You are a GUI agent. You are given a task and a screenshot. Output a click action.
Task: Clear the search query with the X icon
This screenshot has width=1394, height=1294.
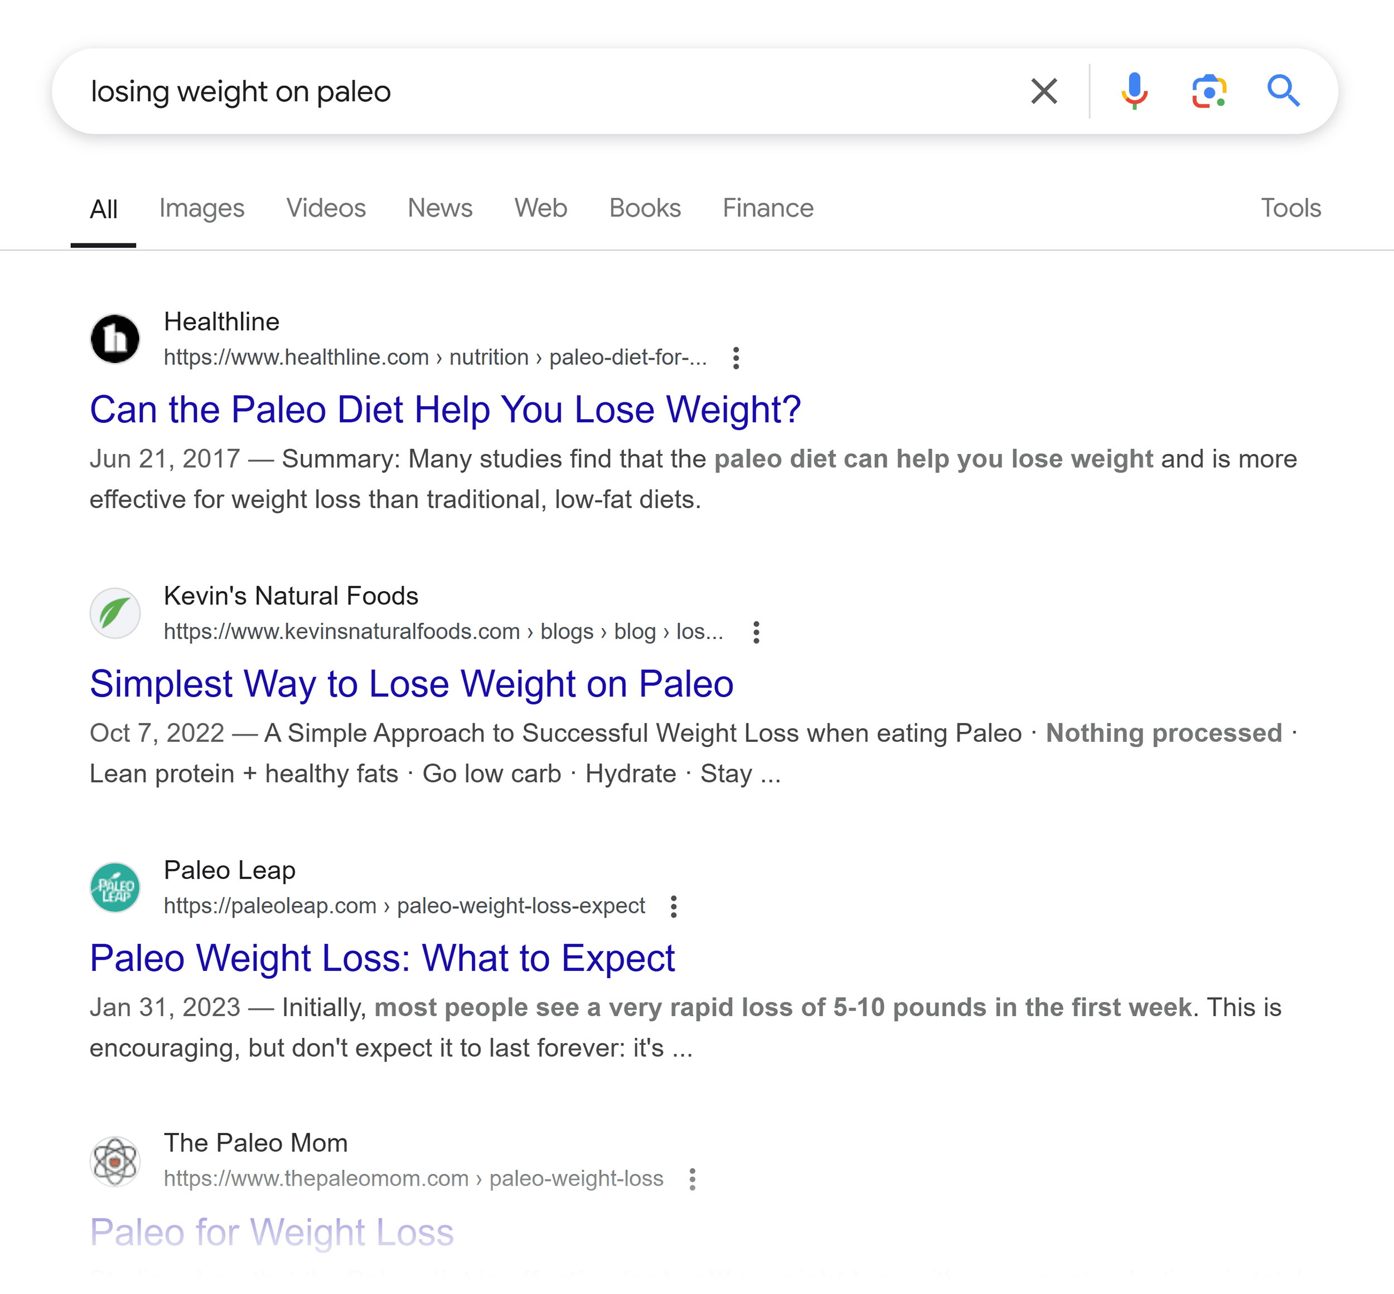pyautogui.click(x=1043, y=90)
